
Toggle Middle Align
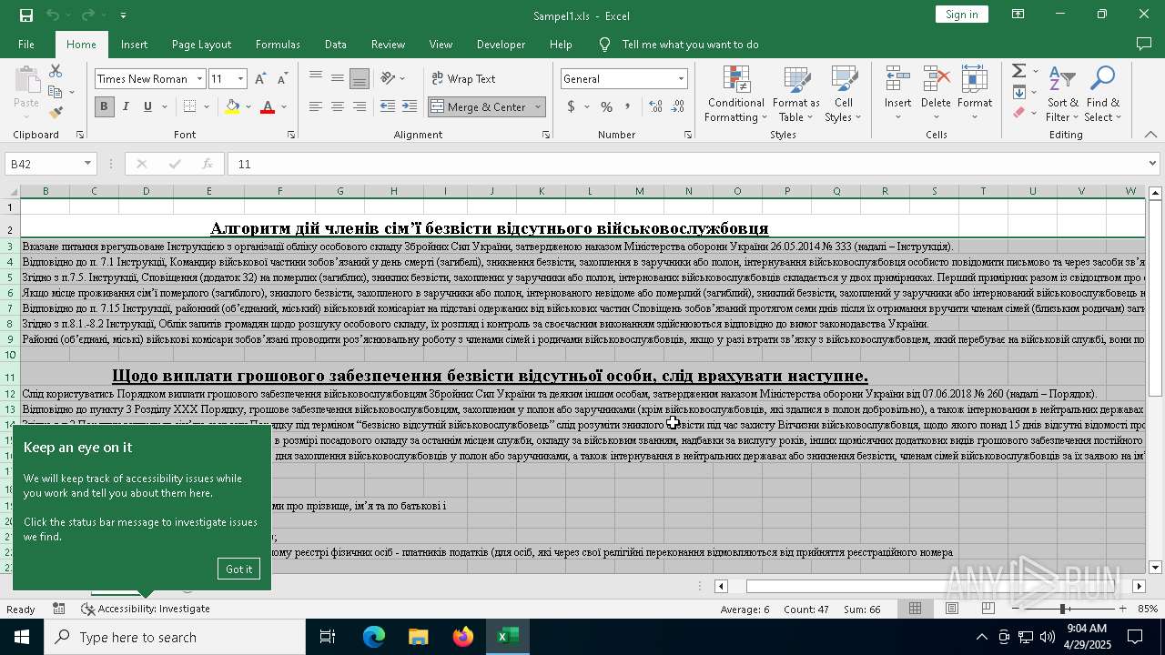tap(338, 78)
